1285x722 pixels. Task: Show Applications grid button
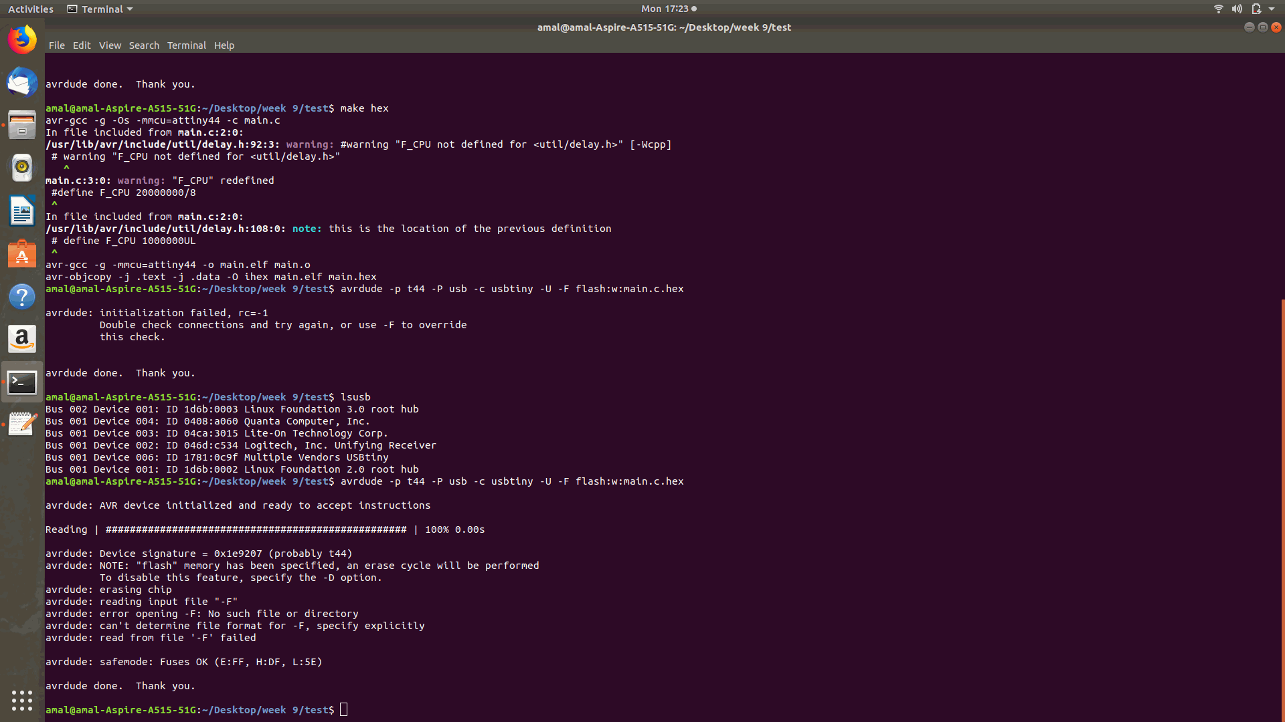[x=22, y=700]
